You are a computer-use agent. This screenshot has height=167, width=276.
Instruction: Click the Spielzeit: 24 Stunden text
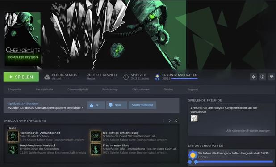pyautogui.click(x=23, y=103)
